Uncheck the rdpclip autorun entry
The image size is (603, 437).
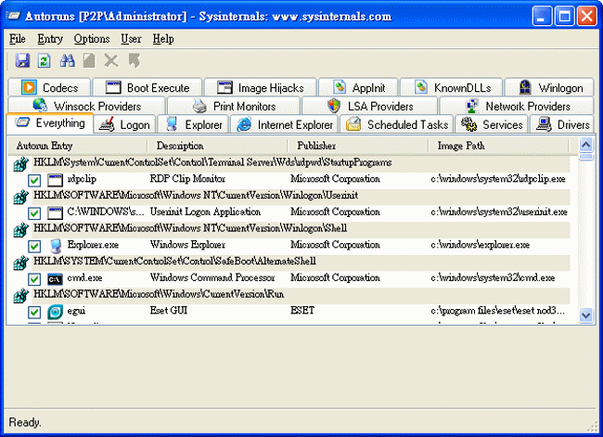[35, 180]
